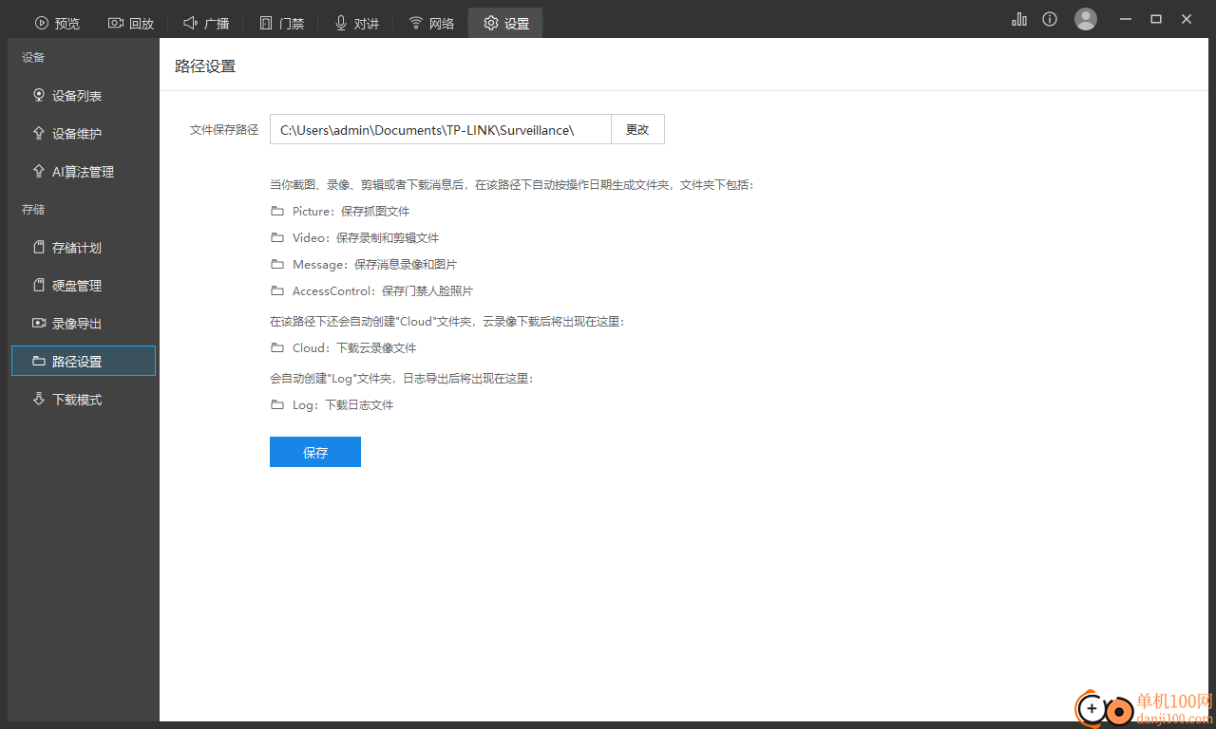Go to the 门禁 access control tab
Screen dimensions: 1216x729
click(281, 23)
